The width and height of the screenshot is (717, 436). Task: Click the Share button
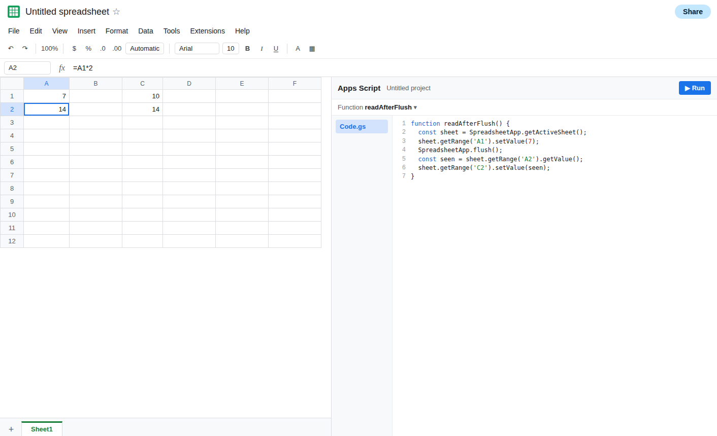(693, 12)
